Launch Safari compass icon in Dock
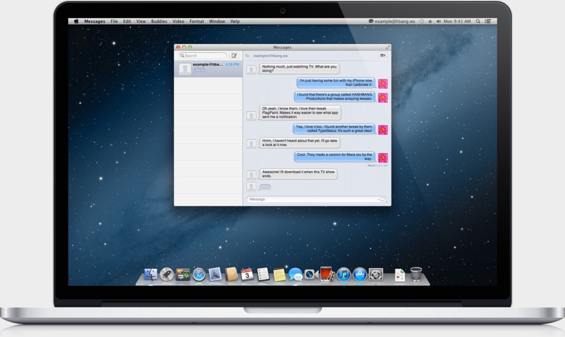This screenshot has width=565, height=337. [199, 275]
